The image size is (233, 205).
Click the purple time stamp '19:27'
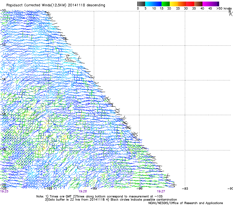pyautogui.click(x=161, y=191)
